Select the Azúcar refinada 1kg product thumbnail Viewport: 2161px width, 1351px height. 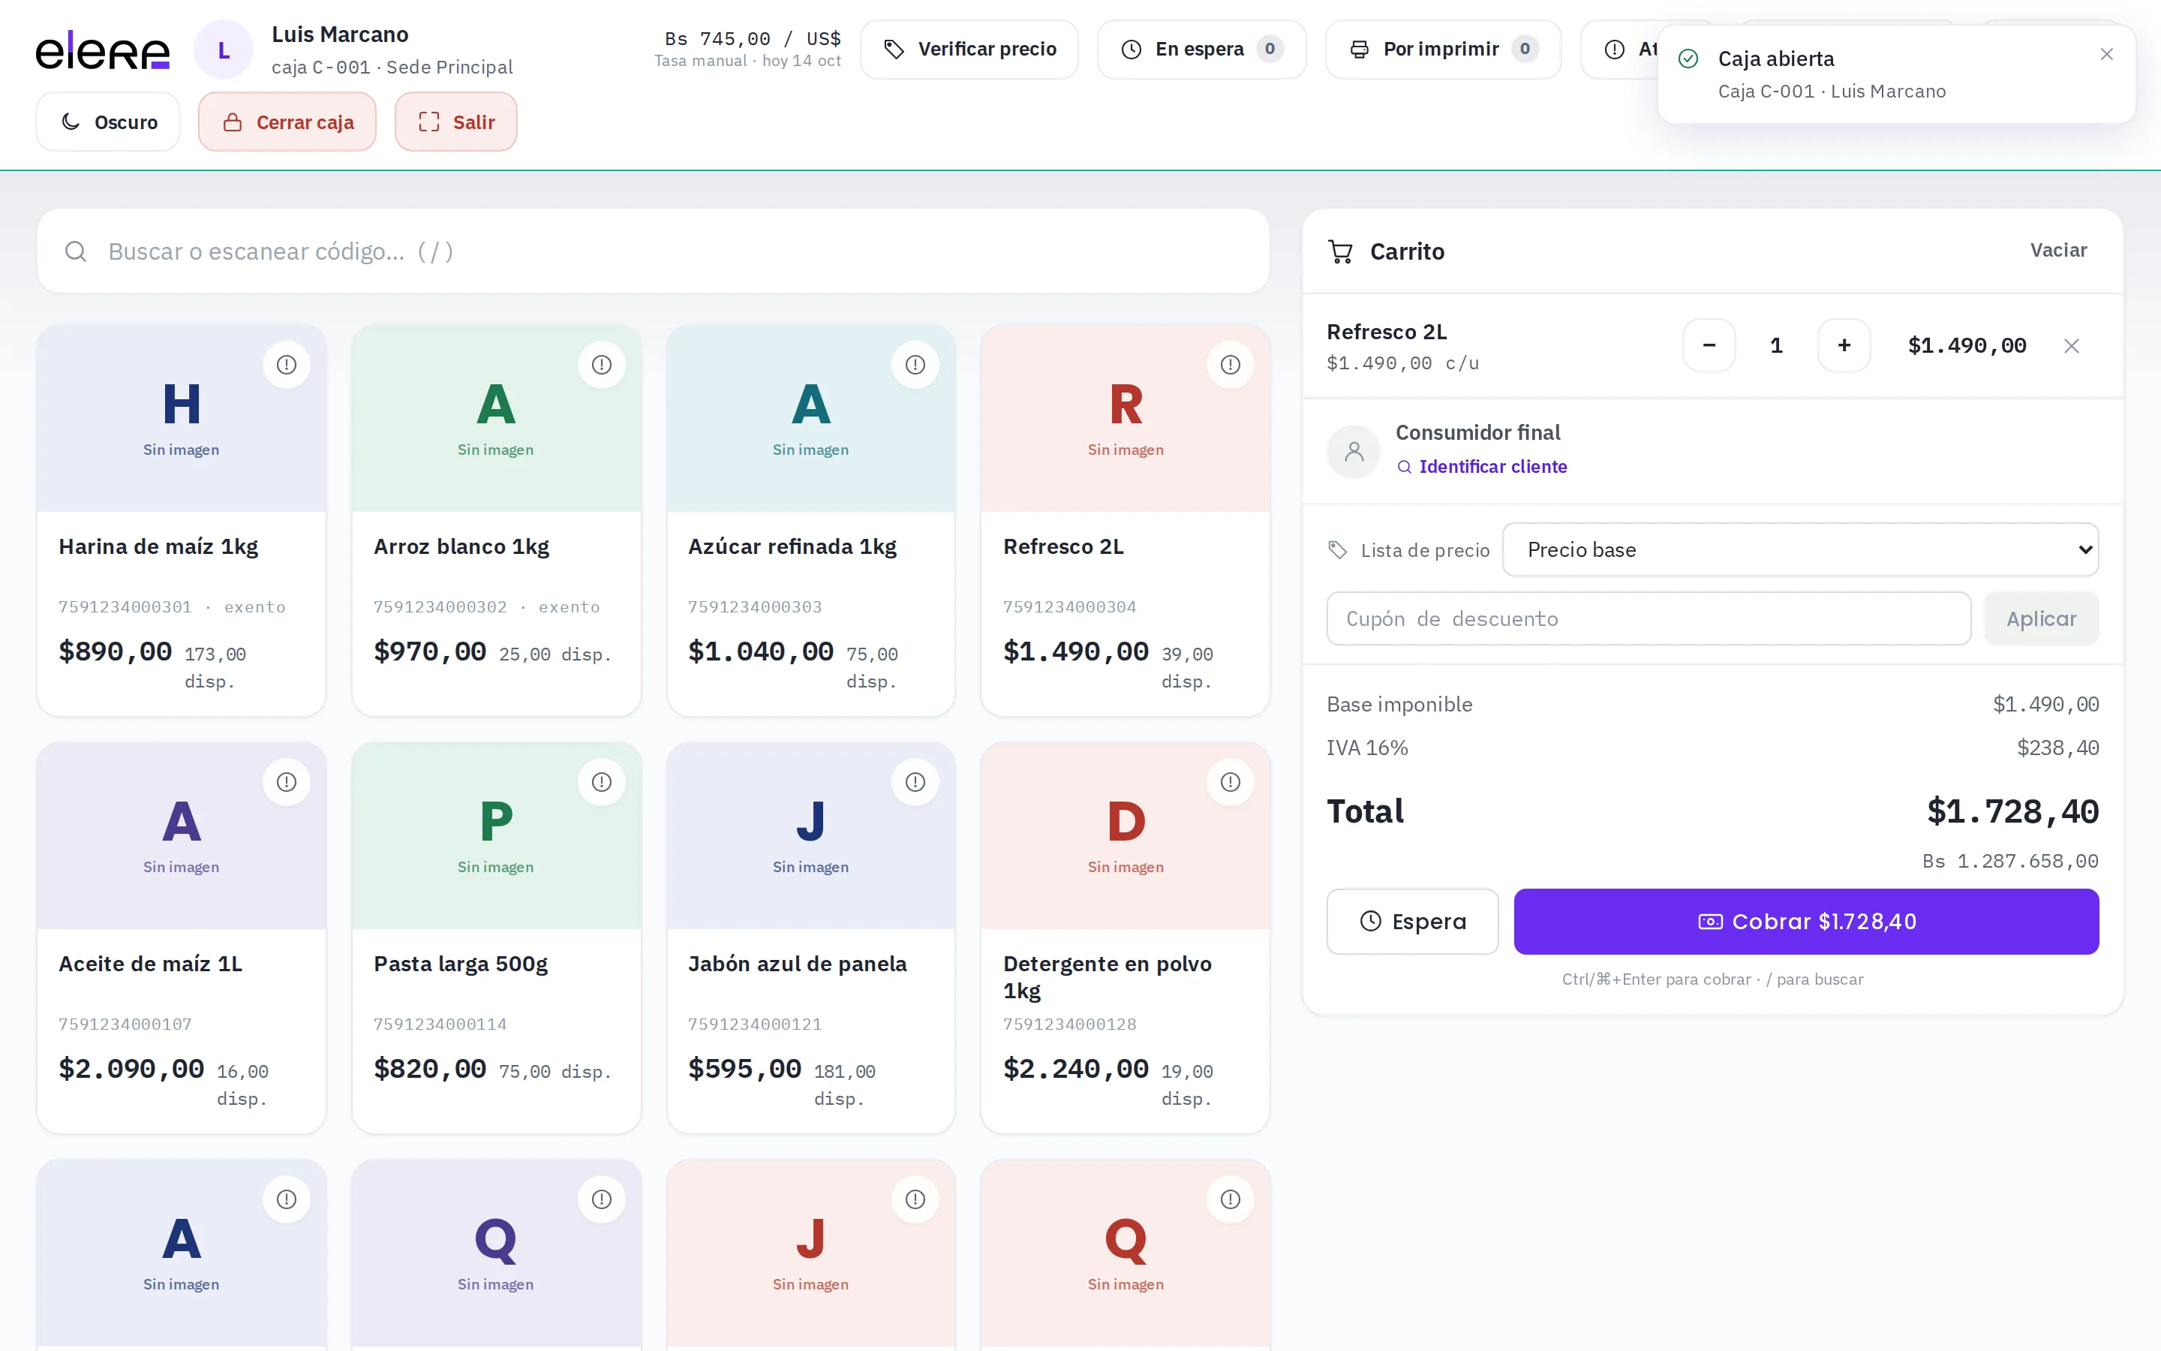pyautogui.click(x=811, y=418)
